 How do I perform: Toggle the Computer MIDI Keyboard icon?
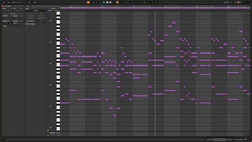(228, 2)
